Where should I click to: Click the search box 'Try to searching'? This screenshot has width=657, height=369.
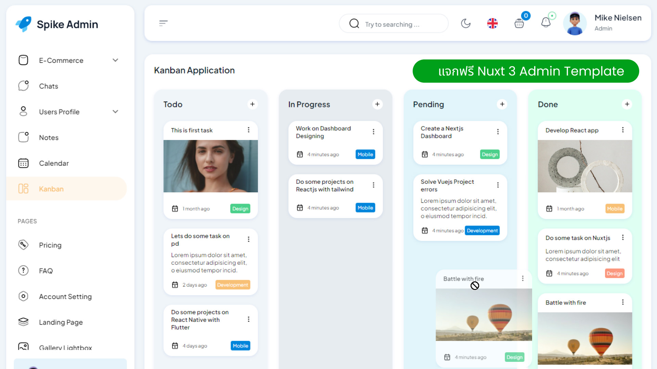pos(394,24)
